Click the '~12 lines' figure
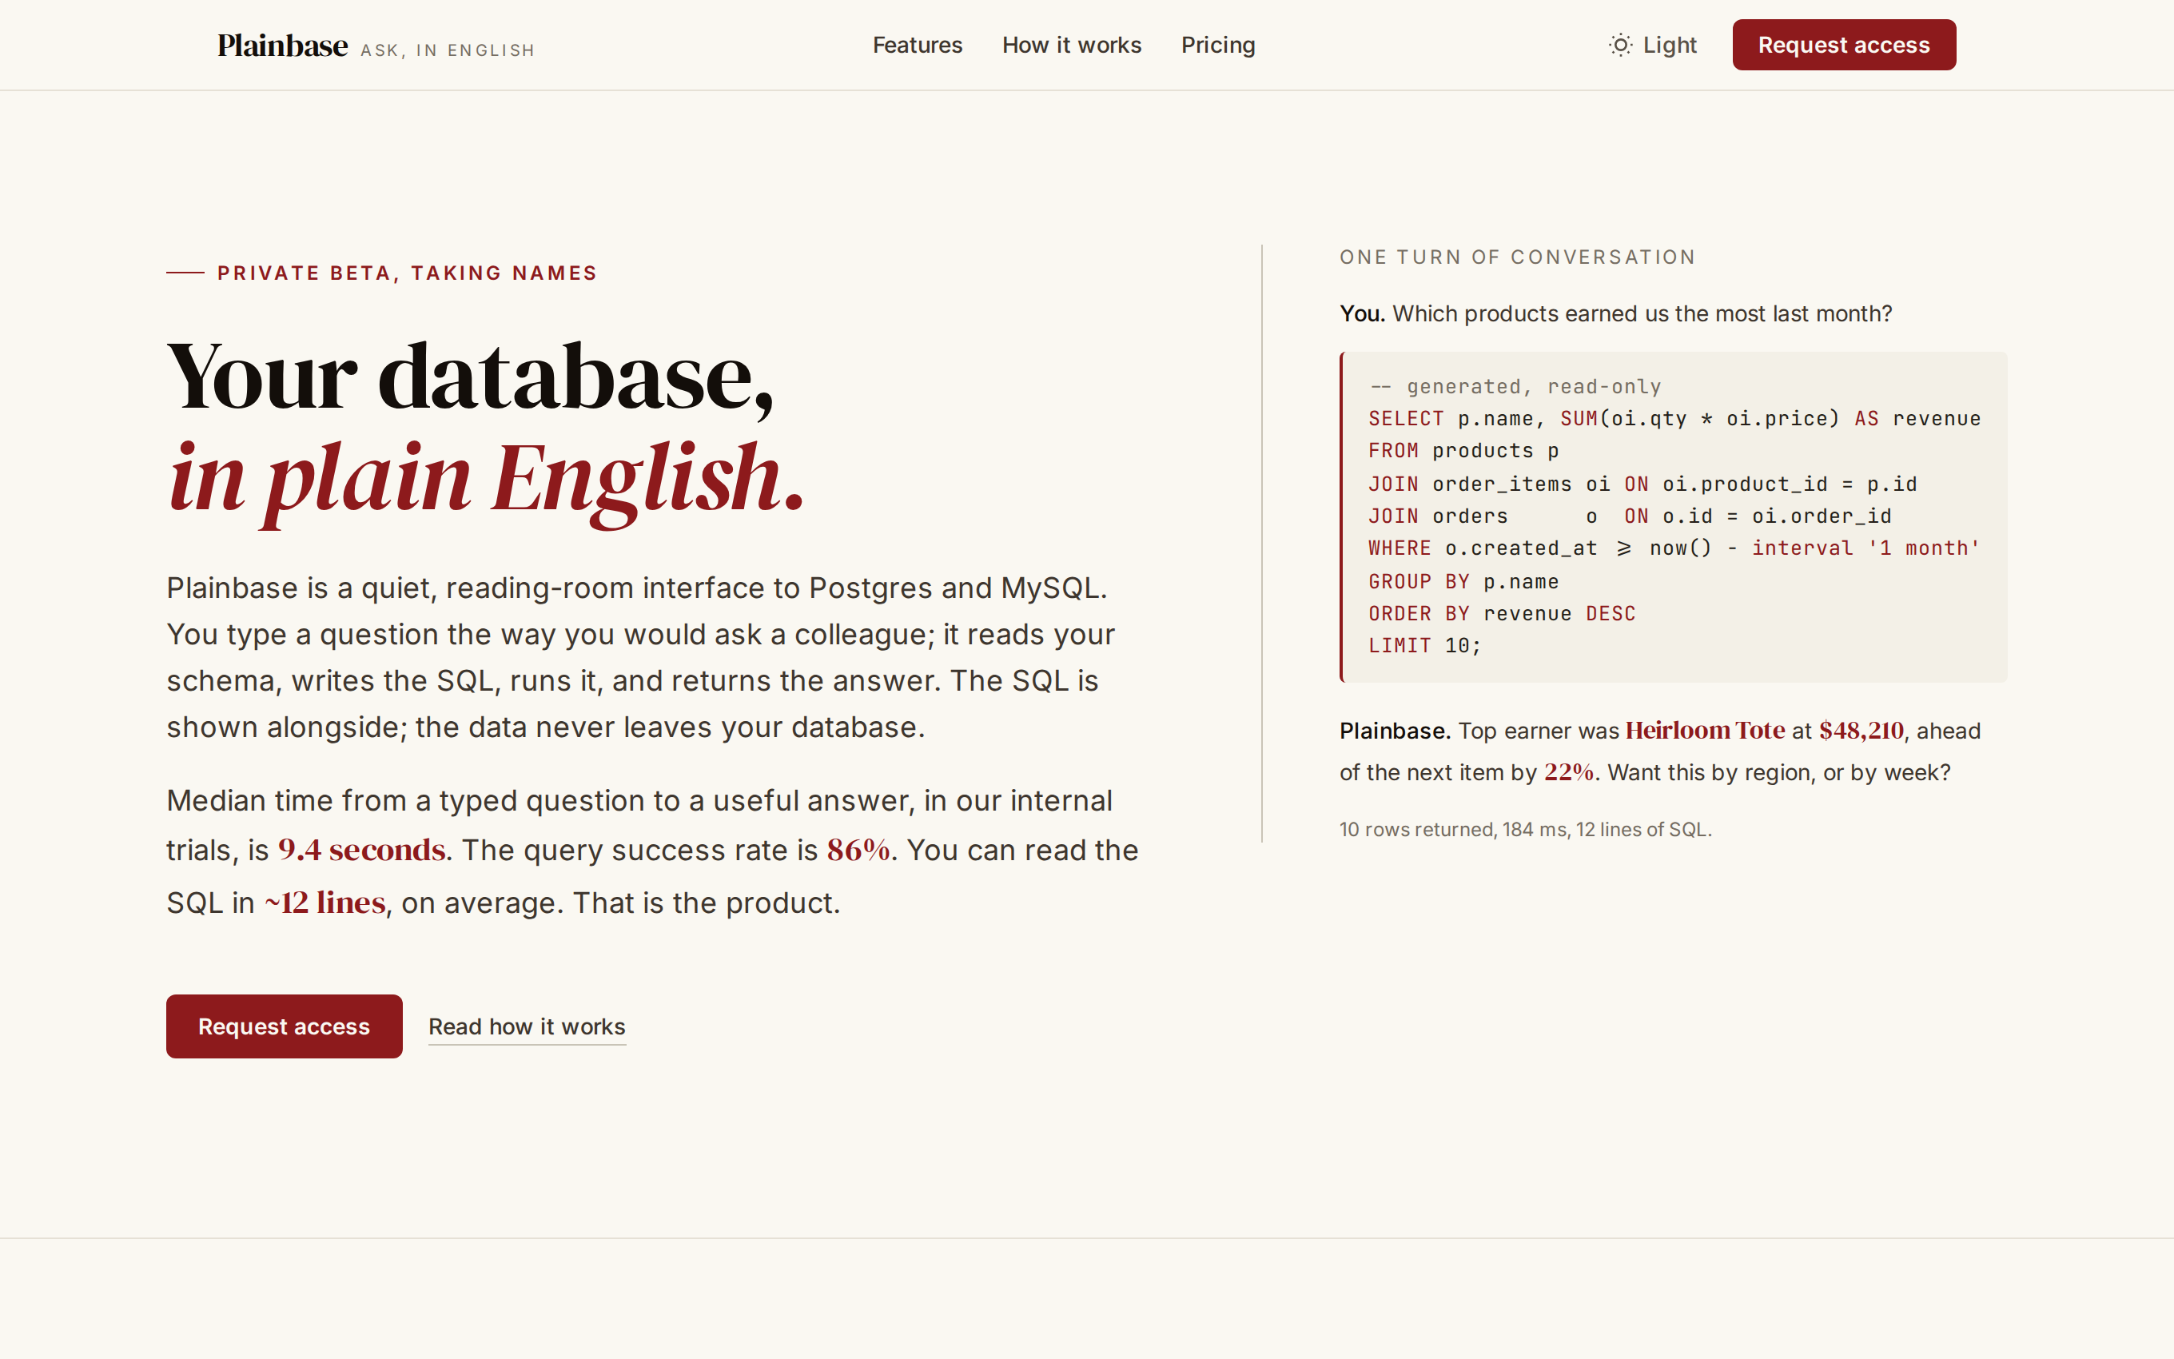Screen dimensions: 2174x1359 325,902
